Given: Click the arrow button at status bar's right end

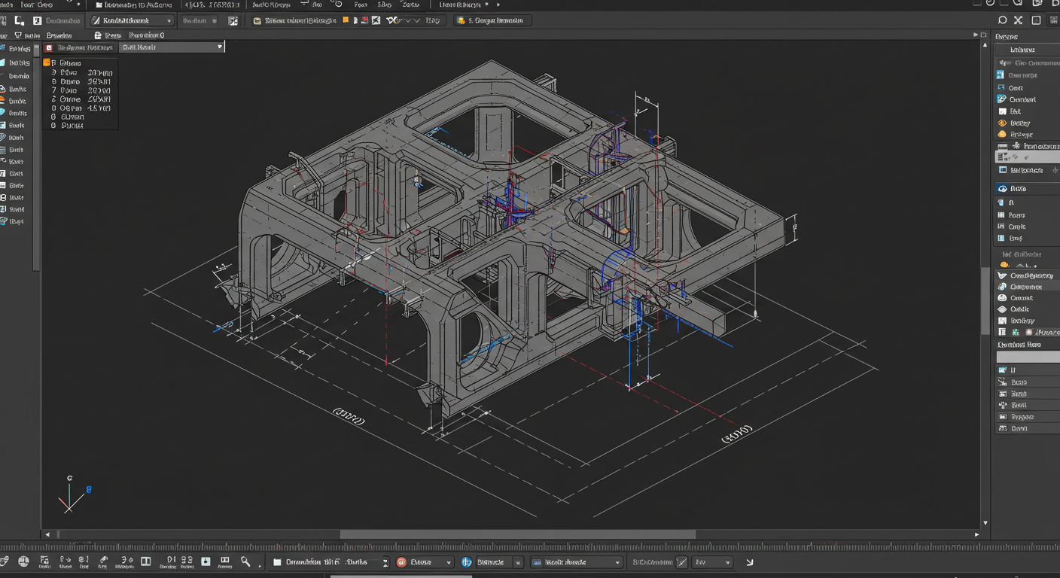Looking at the screenshot, I should (750, 562).
